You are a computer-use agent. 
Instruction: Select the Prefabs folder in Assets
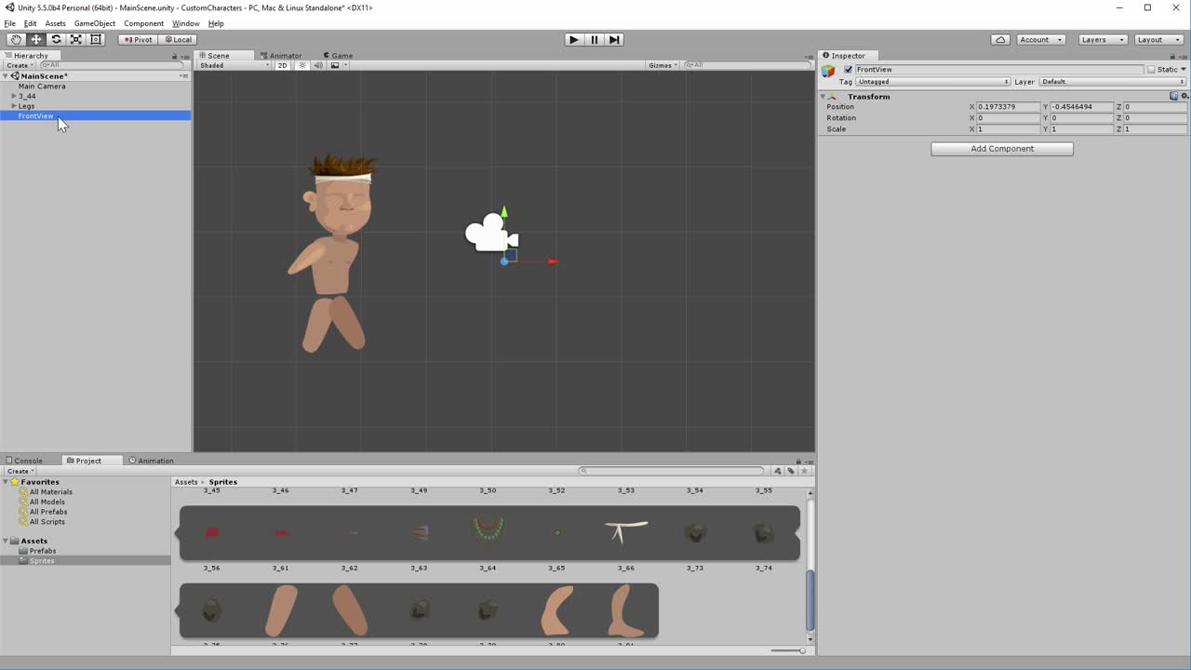(43, 551)
